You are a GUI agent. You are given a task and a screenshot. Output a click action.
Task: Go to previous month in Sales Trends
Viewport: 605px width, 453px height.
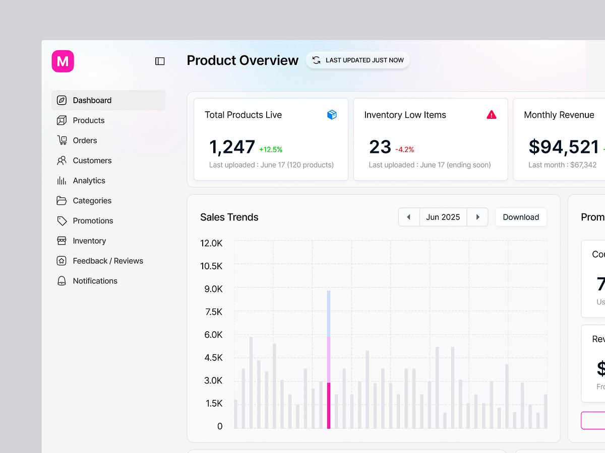point(409,217)
